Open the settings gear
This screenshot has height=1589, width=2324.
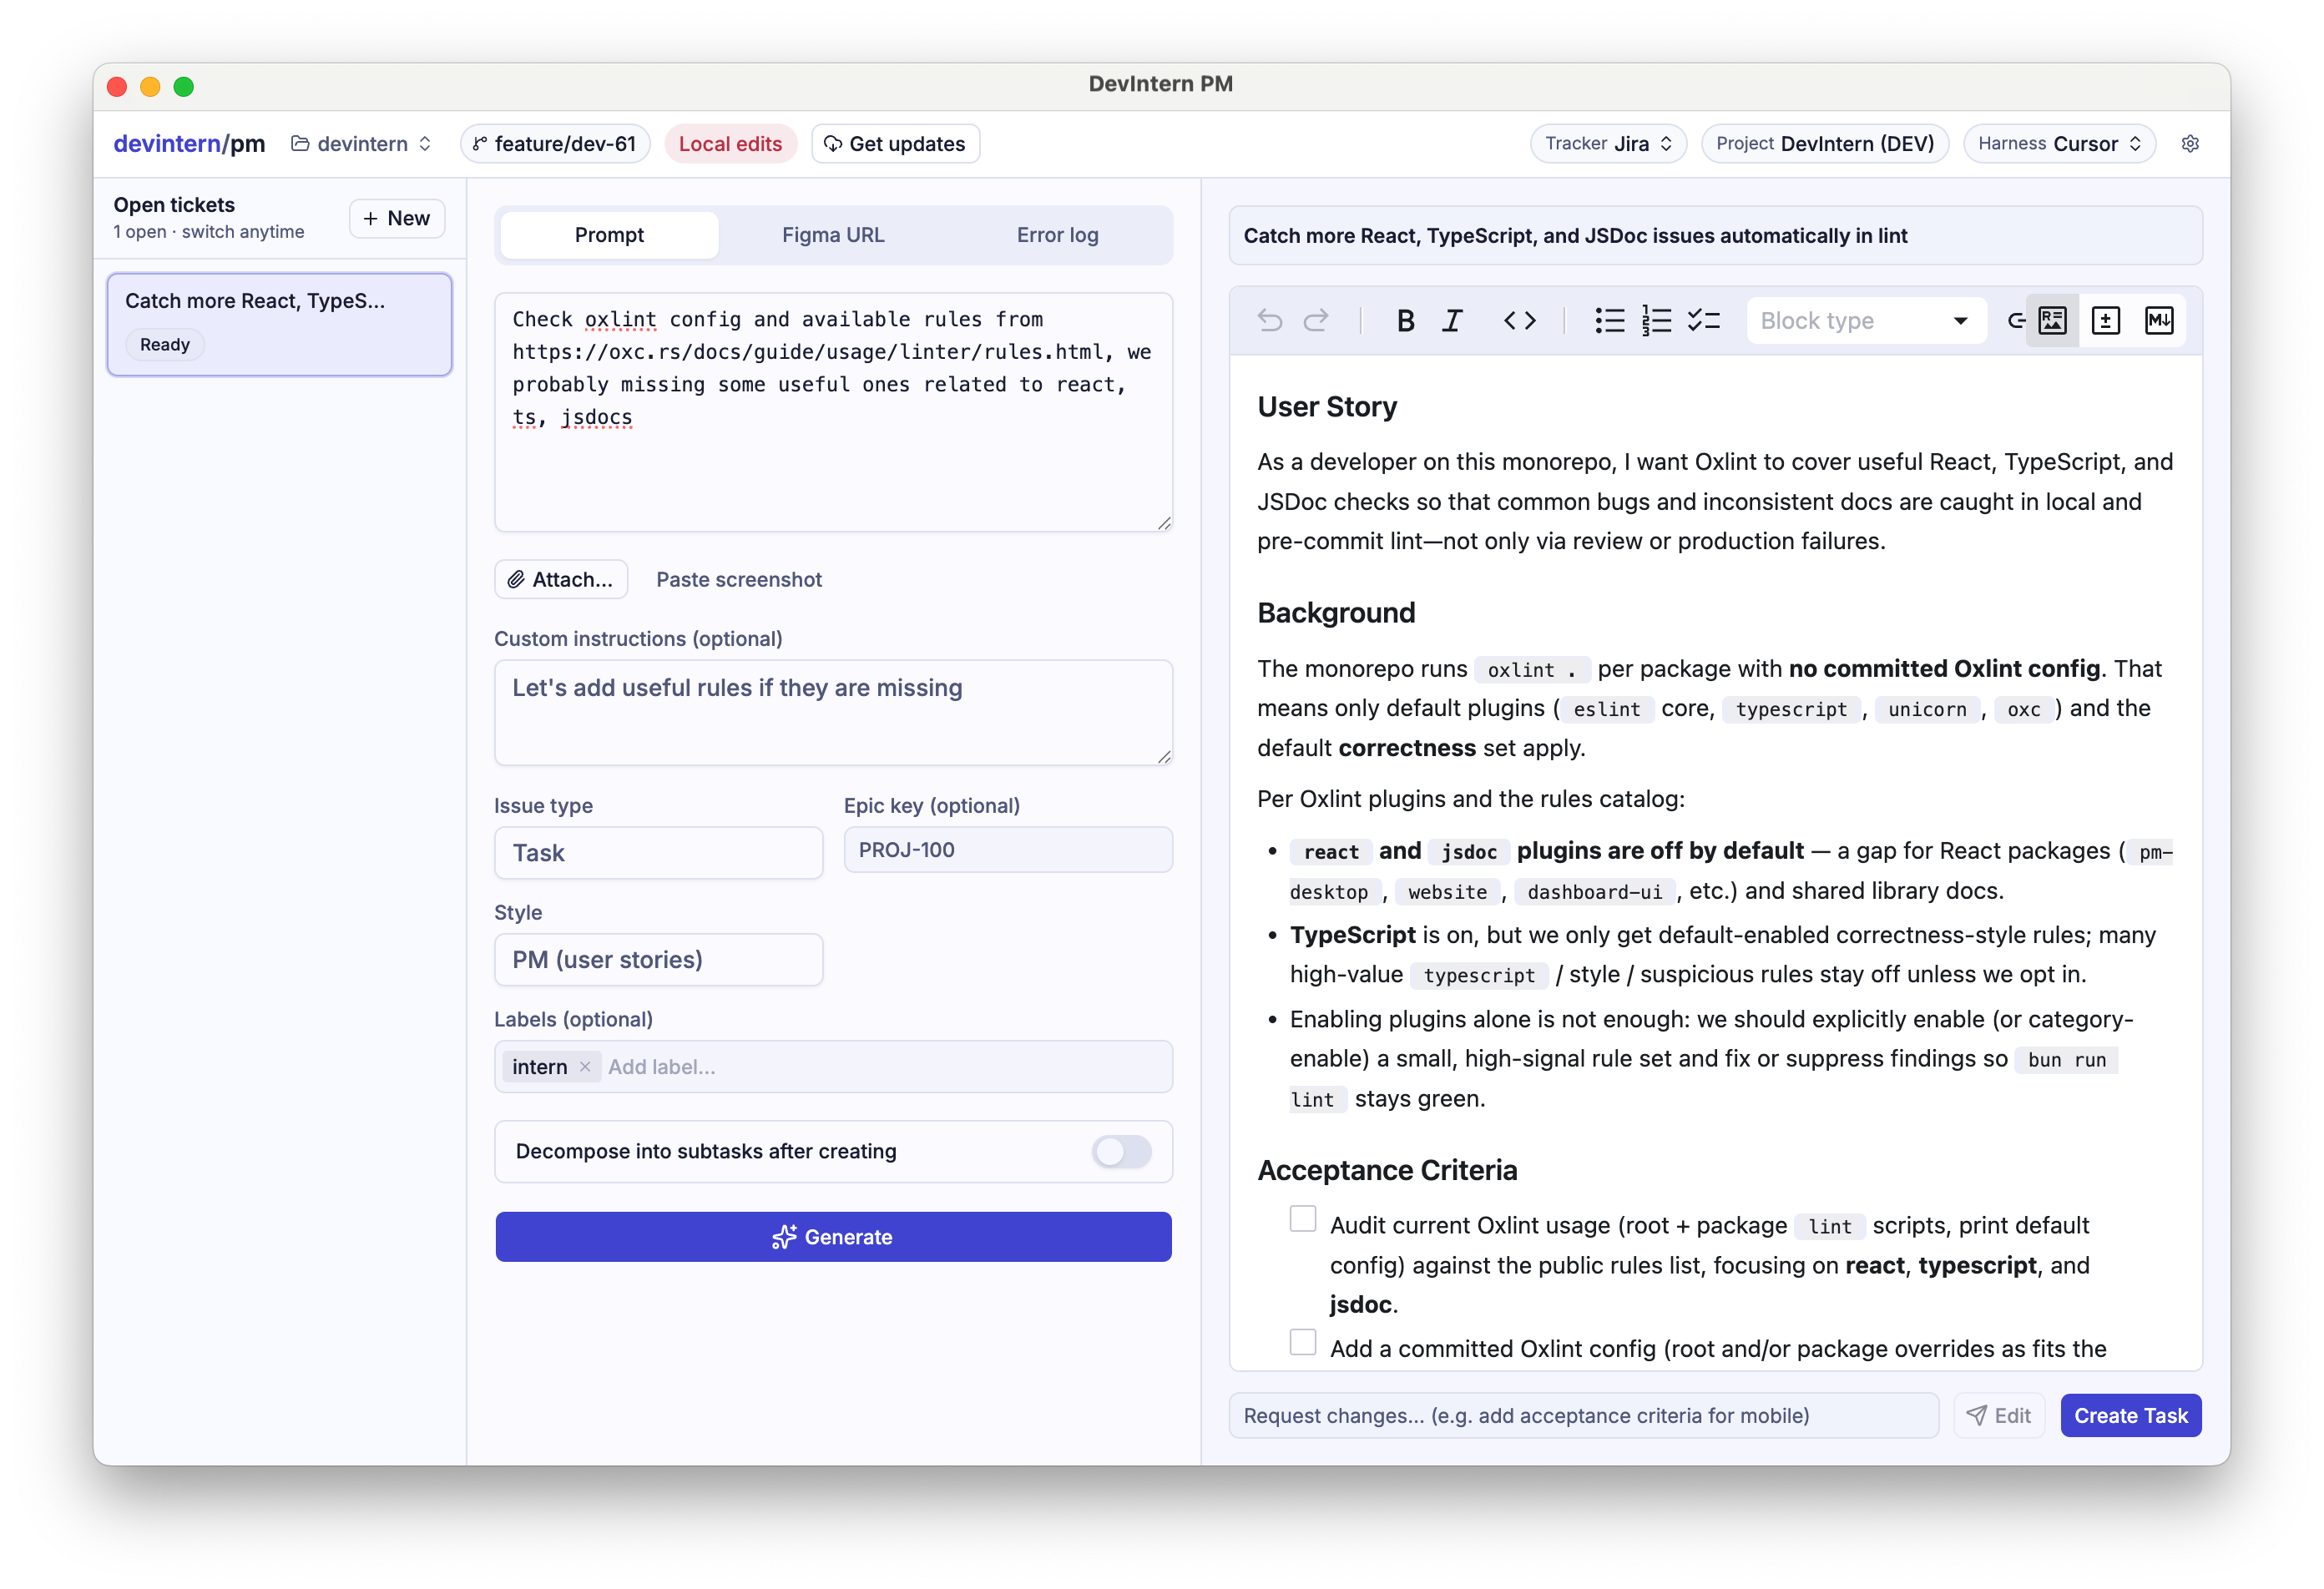tap(2189, 144)
